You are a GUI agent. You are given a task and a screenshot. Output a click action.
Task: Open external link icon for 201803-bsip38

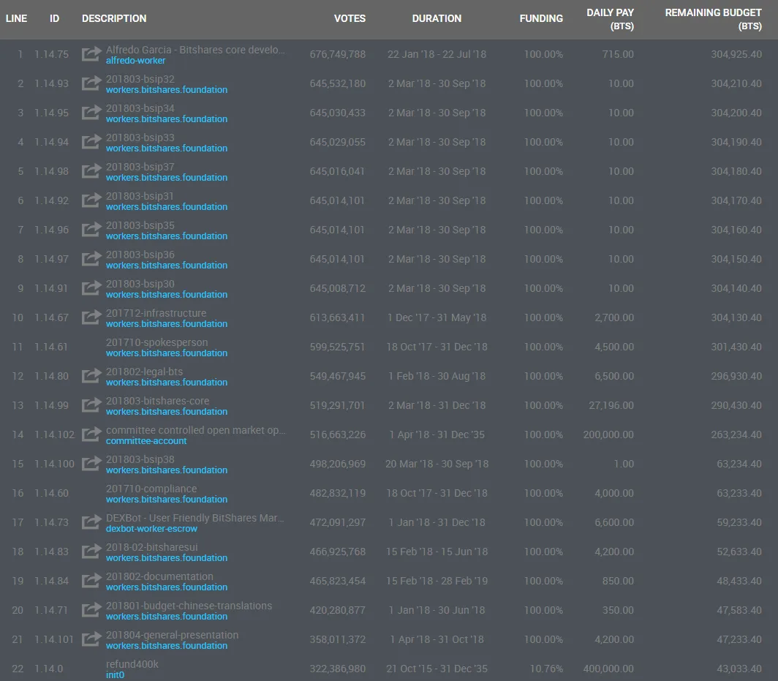click(91, 464)
